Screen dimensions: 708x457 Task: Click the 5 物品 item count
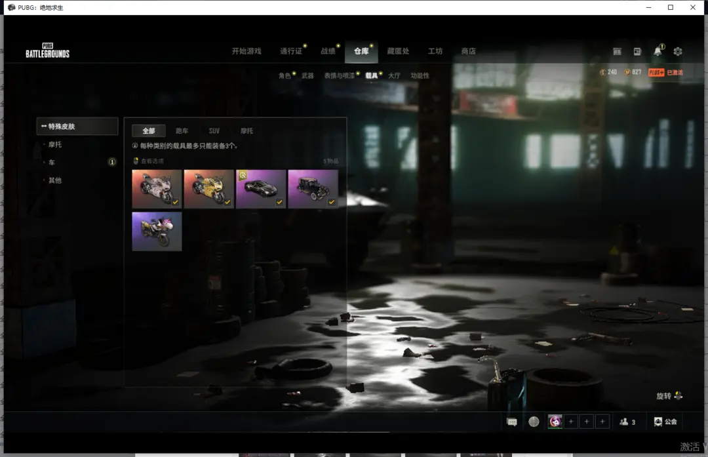pos(330,161)
